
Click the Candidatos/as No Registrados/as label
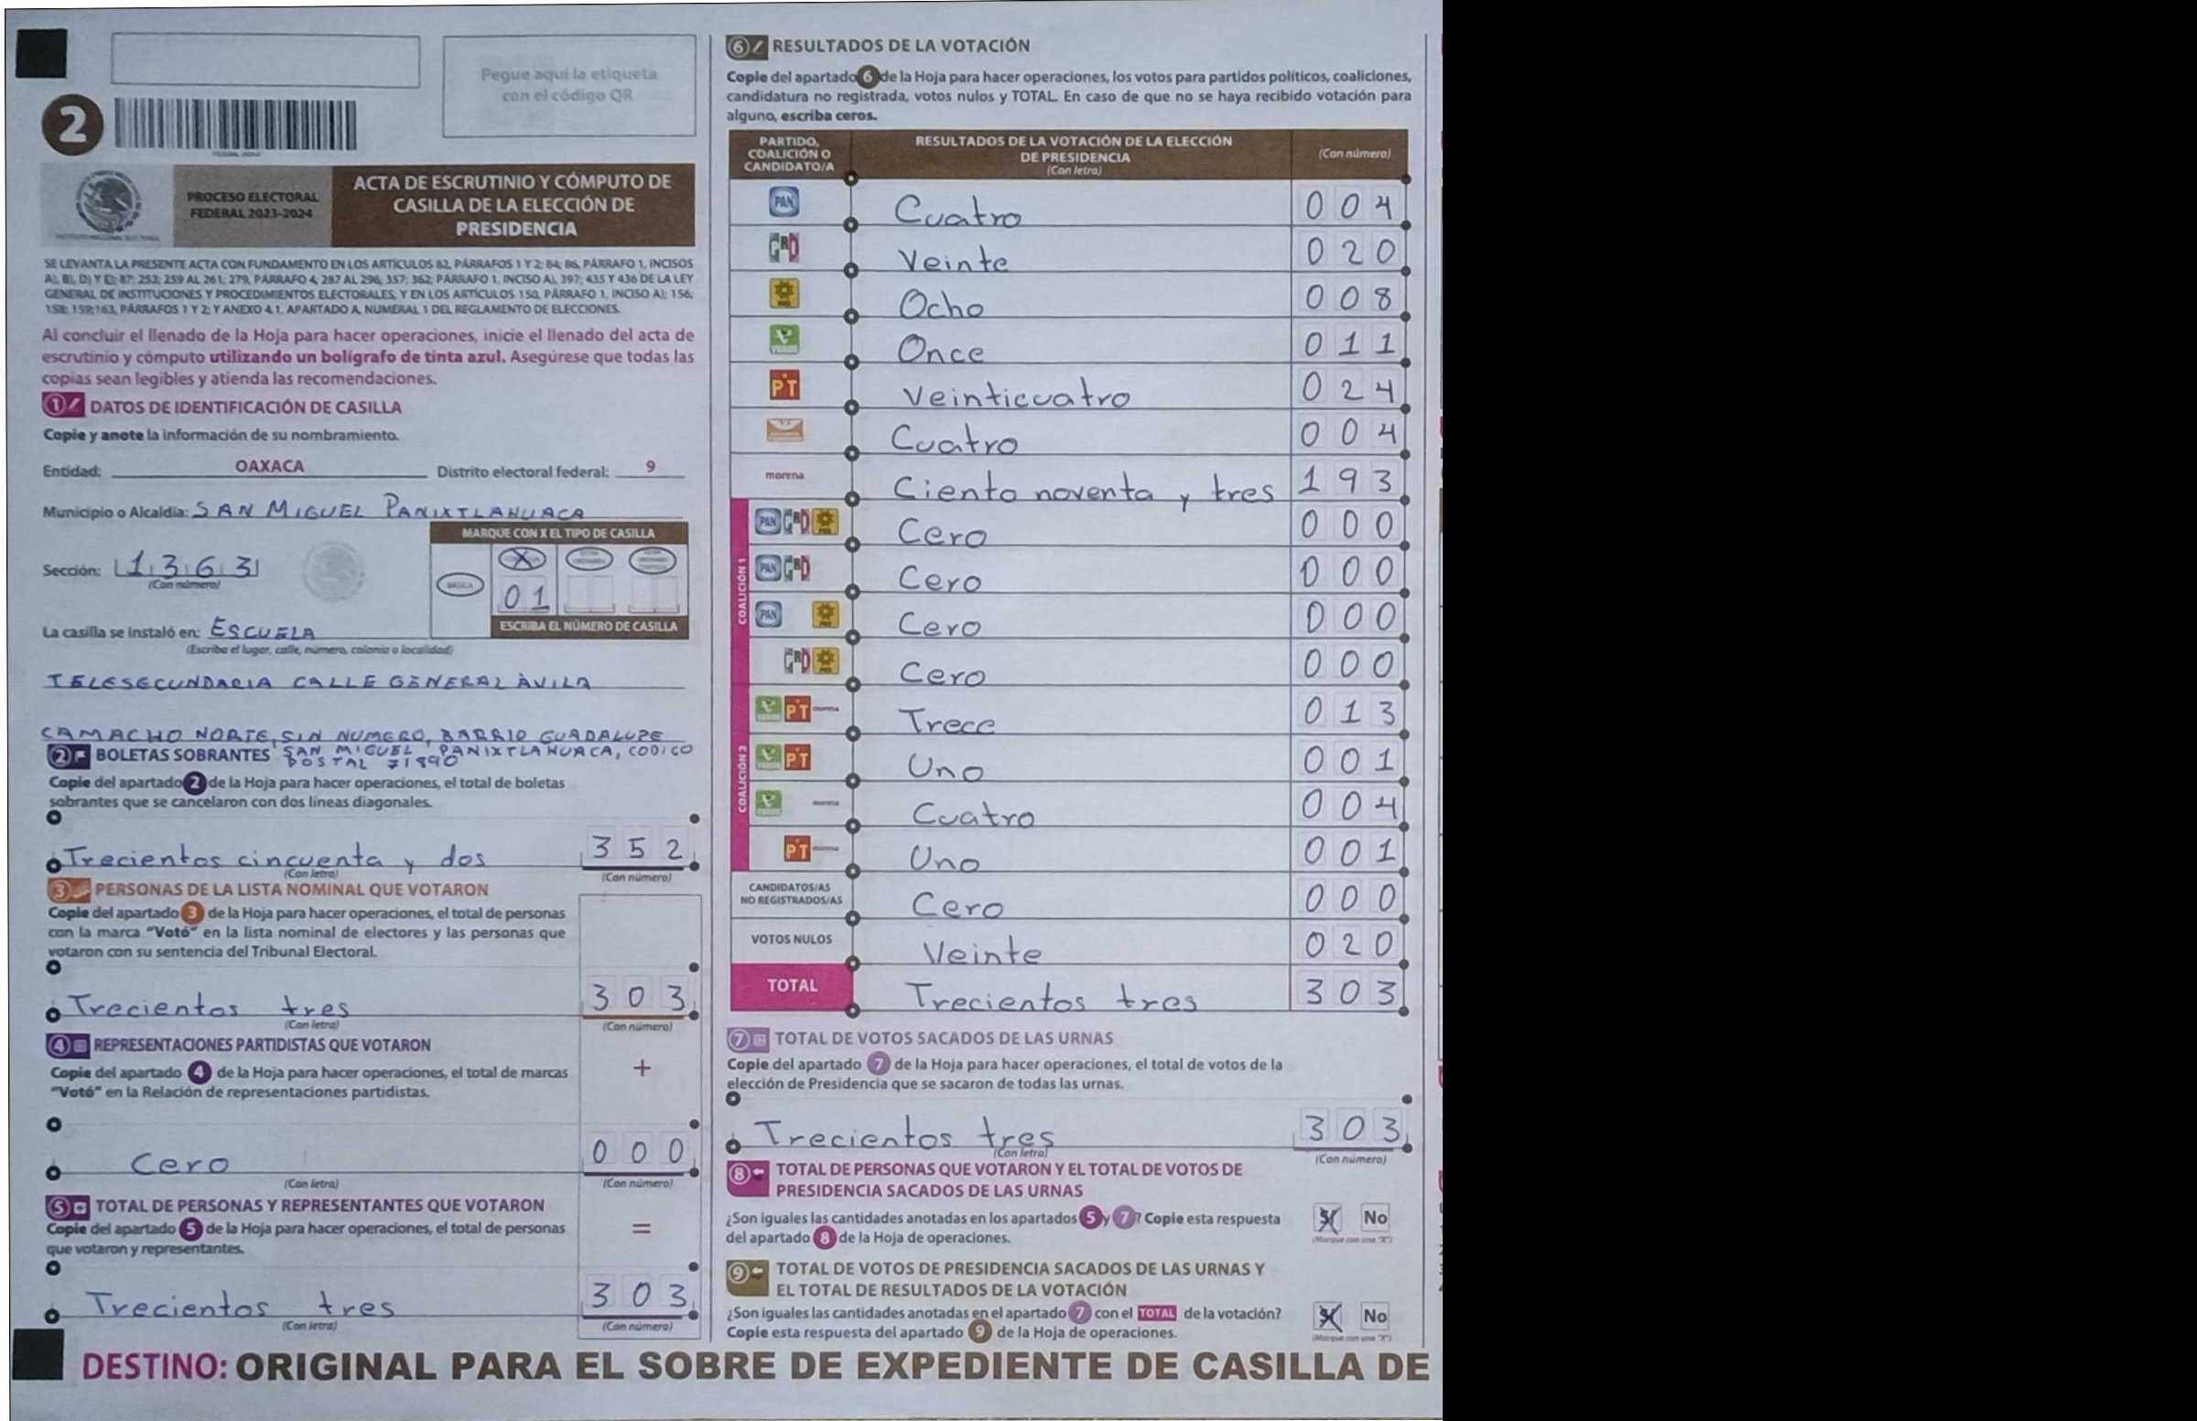coord(791,895)
